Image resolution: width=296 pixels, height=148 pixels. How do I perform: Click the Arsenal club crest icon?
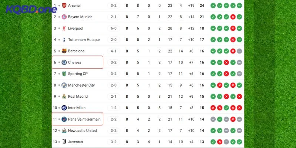pos(64,6)
